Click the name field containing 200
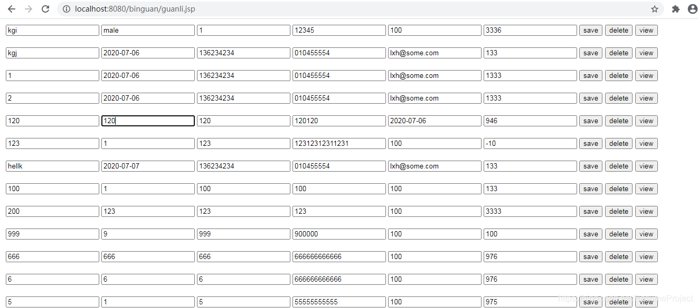698x308 pixels. 52,212
